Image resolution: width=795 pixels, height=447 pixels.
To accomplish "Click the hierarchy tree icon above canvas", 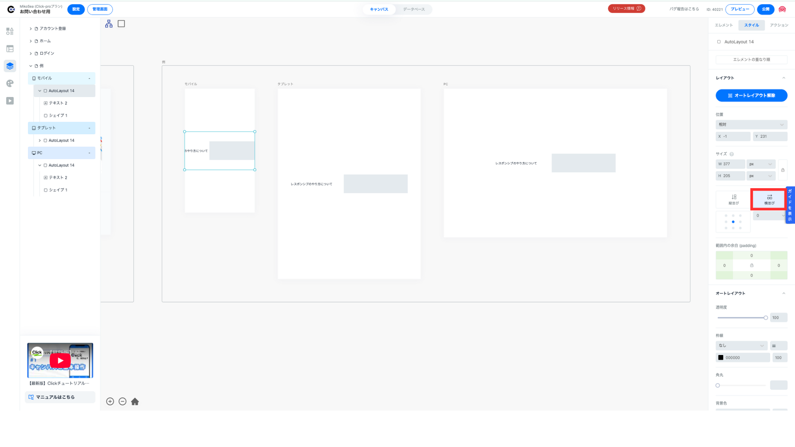I will [x=109, y=24].
